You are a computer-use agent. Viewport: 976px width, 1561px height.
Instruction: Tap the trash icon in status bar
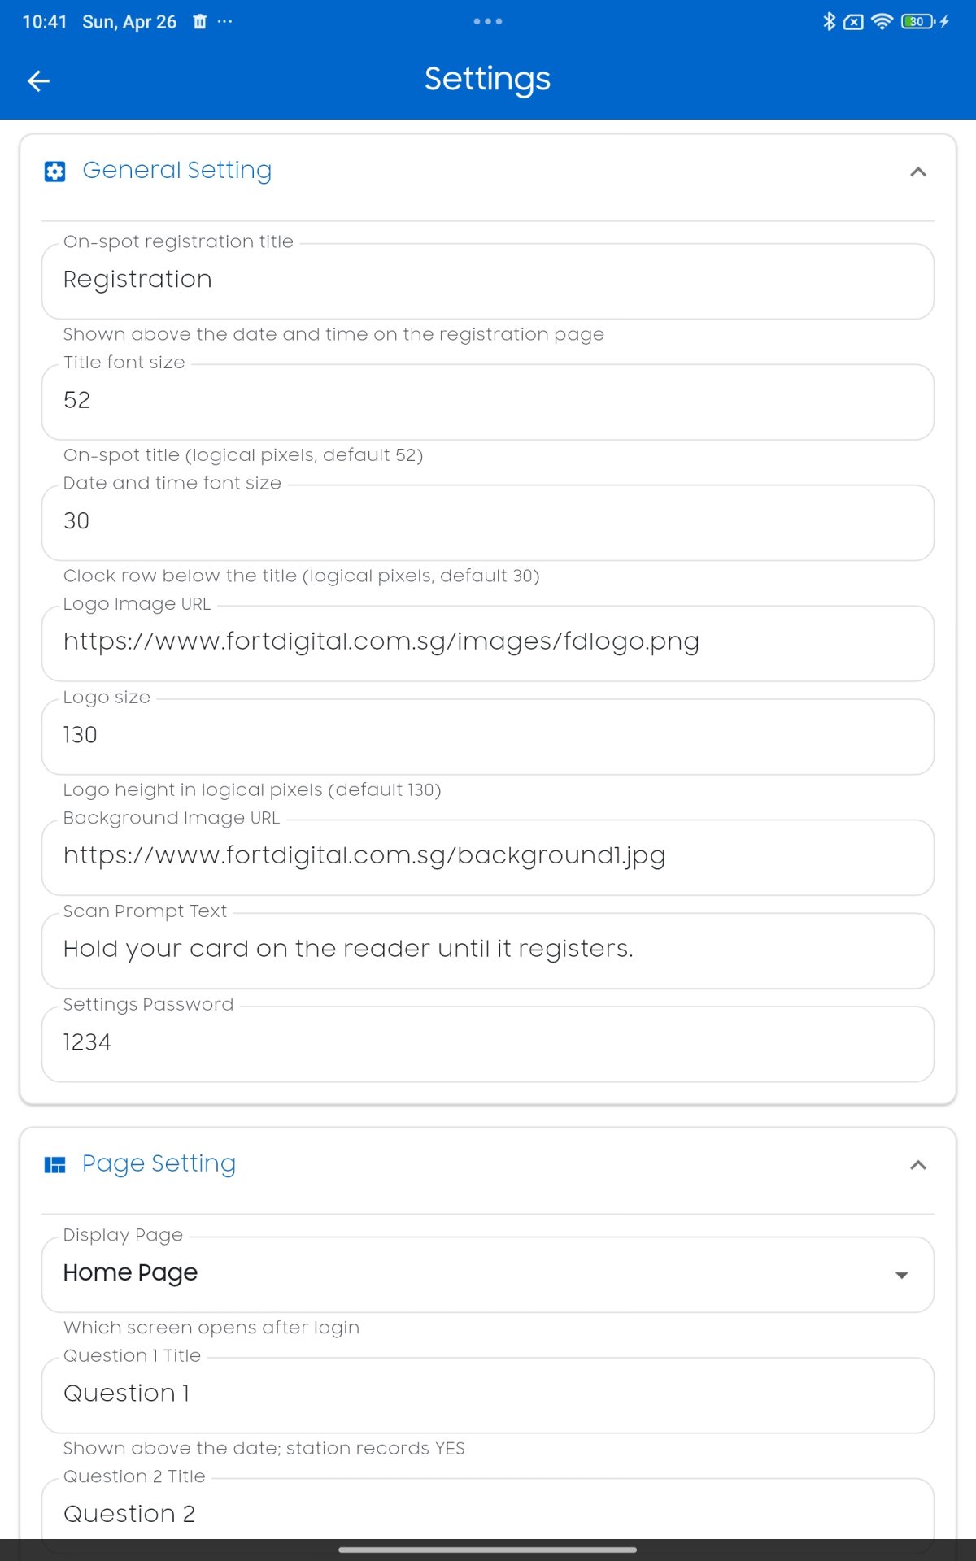(200, 22)
